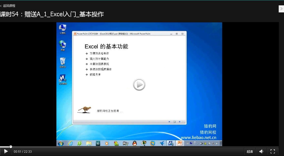Click bullet text 方便的表格制作
This screenshot has height=156, width=284.
(x=99, y=53)
